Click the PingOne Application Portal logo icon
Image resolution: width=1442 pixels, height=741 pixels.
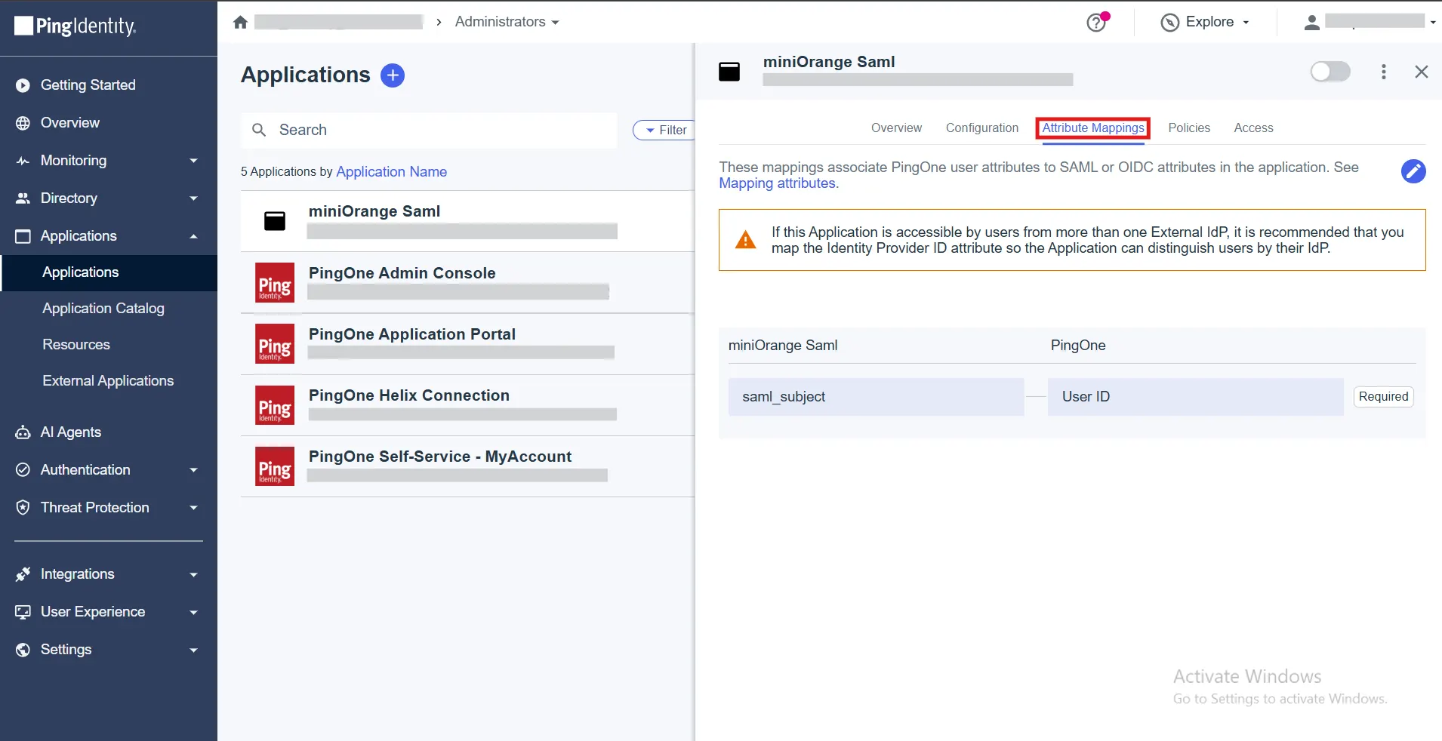tap(275, 343)
